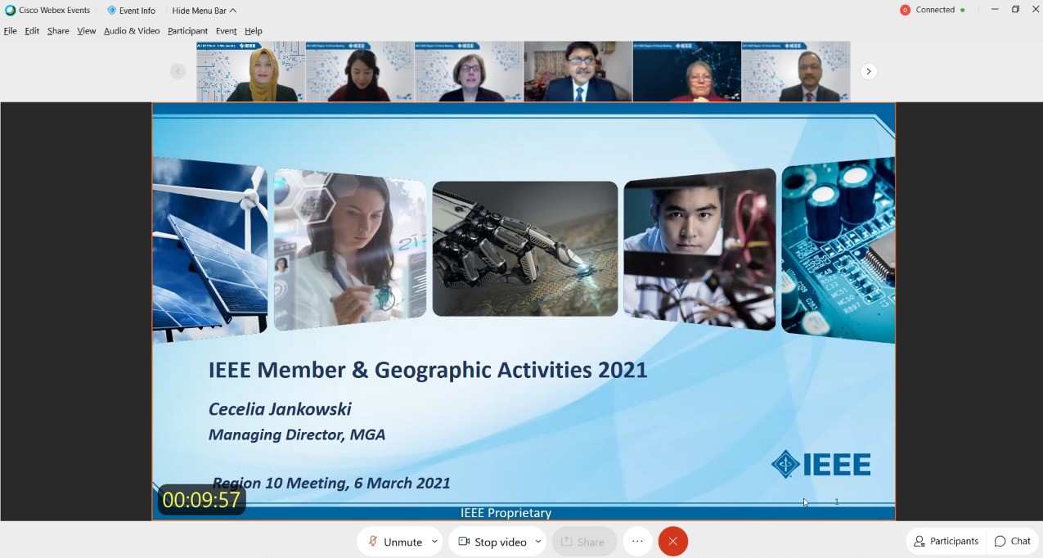Open the Chat panel

point(1013,542)
